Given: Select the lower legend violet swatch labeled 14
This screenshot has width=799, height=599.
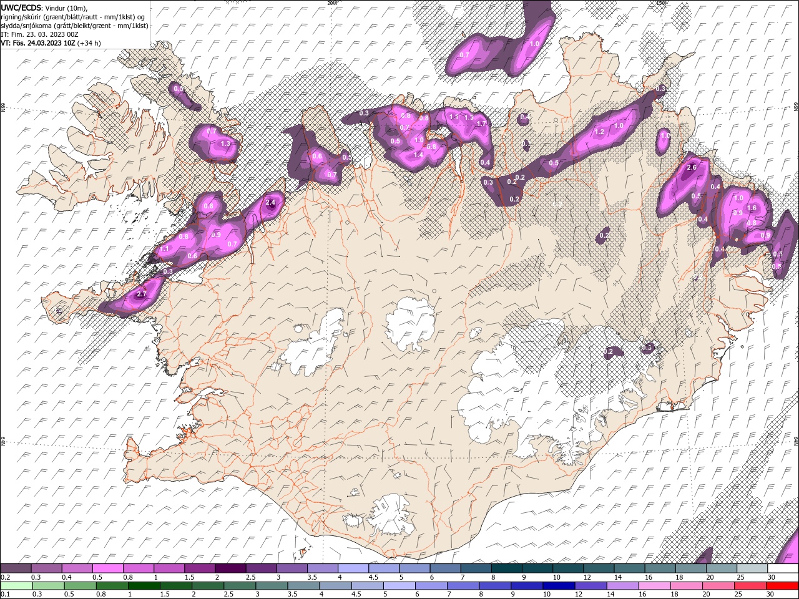Looking at the screenshot, I should [x=623, y=586].
